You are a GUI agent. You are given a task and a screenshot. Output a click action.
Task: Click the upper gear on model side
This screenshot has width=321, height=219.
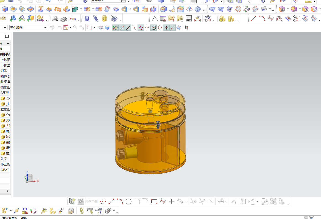pyautogui.click(x=120, y=136)
